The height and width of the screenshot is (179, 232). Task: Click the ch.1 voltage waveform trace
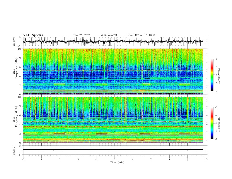tap(113, 41)
